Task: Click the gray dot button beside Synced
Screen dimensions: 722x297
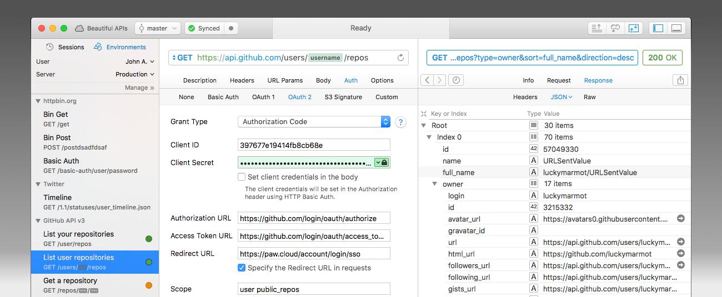Action: pyautogui.click(x=231, y=28)
